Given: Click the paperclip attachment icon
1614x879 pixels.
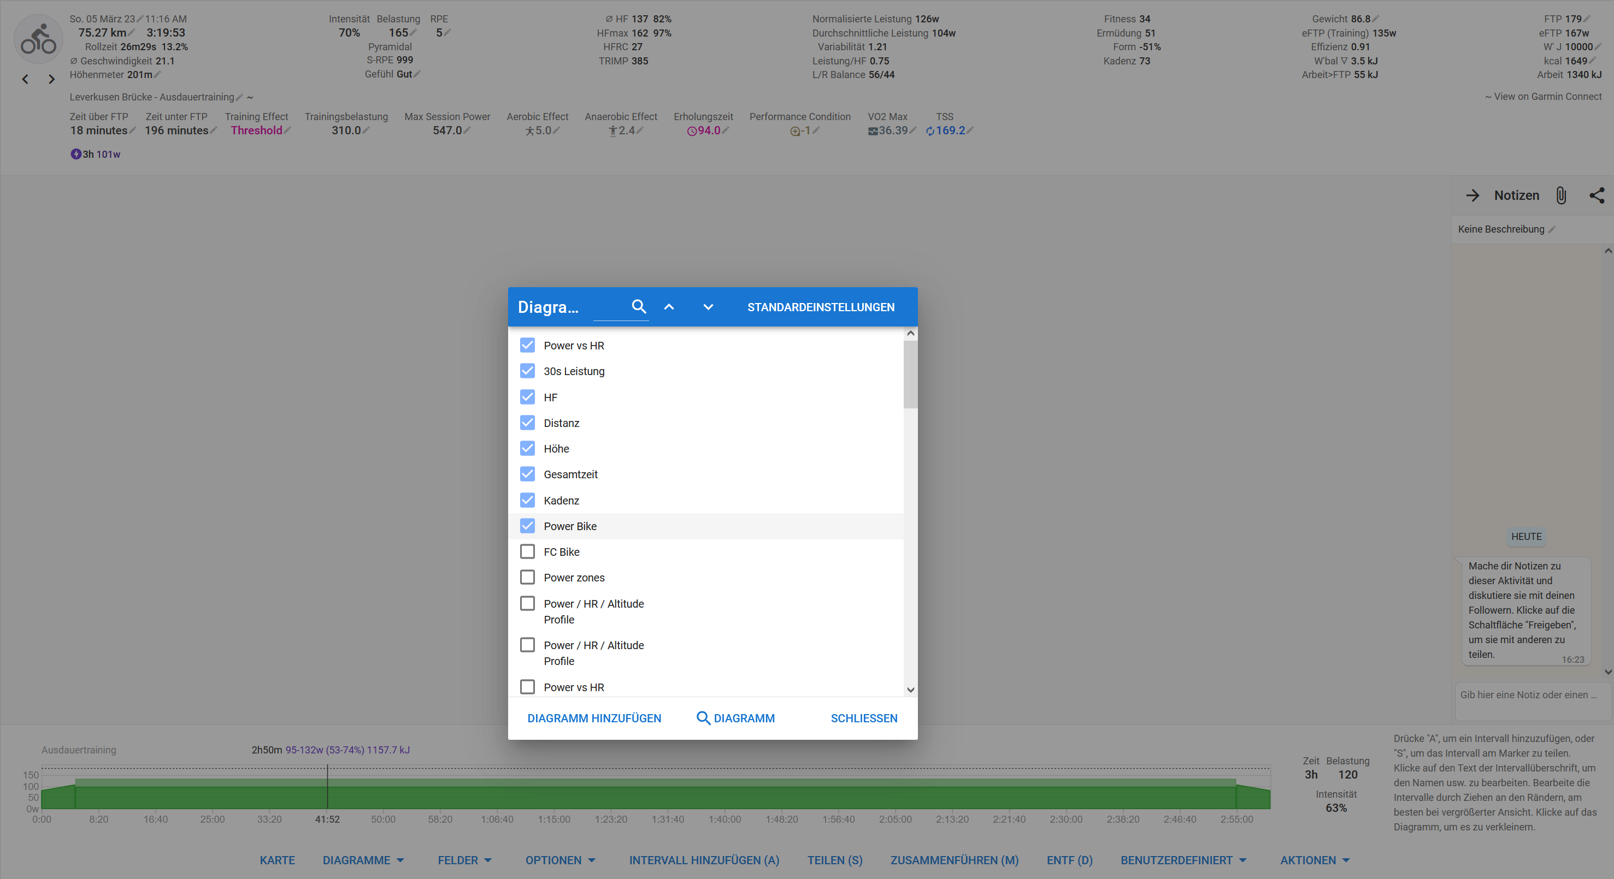Looking at the screenshot, I should pos(1561,195).
